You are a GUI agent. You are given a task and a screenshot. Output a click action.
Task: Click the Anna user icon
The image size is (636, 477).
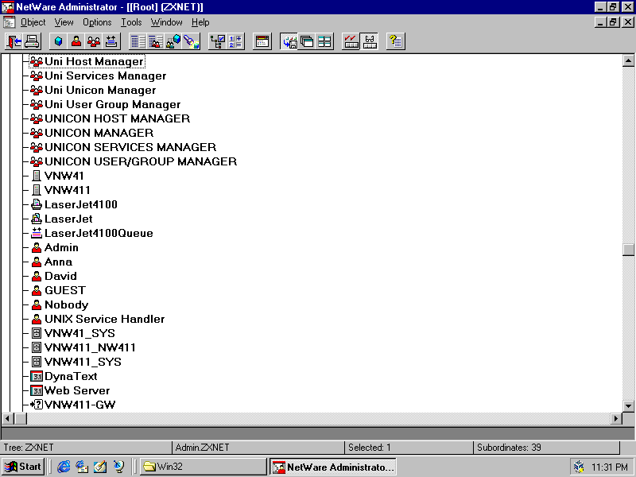pyautogui.click(x=37, y=262)
